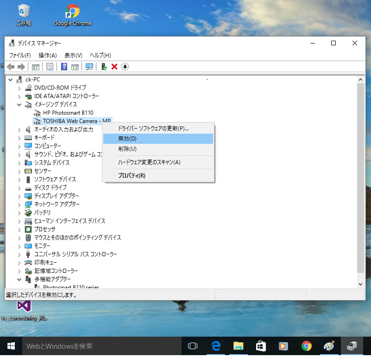Choose 無効(D) to disable the camera

[x=158, y=139]
